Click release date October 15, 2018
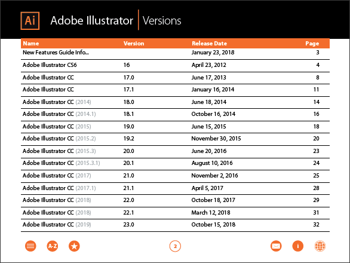350x263 pixels. point(213,225)
